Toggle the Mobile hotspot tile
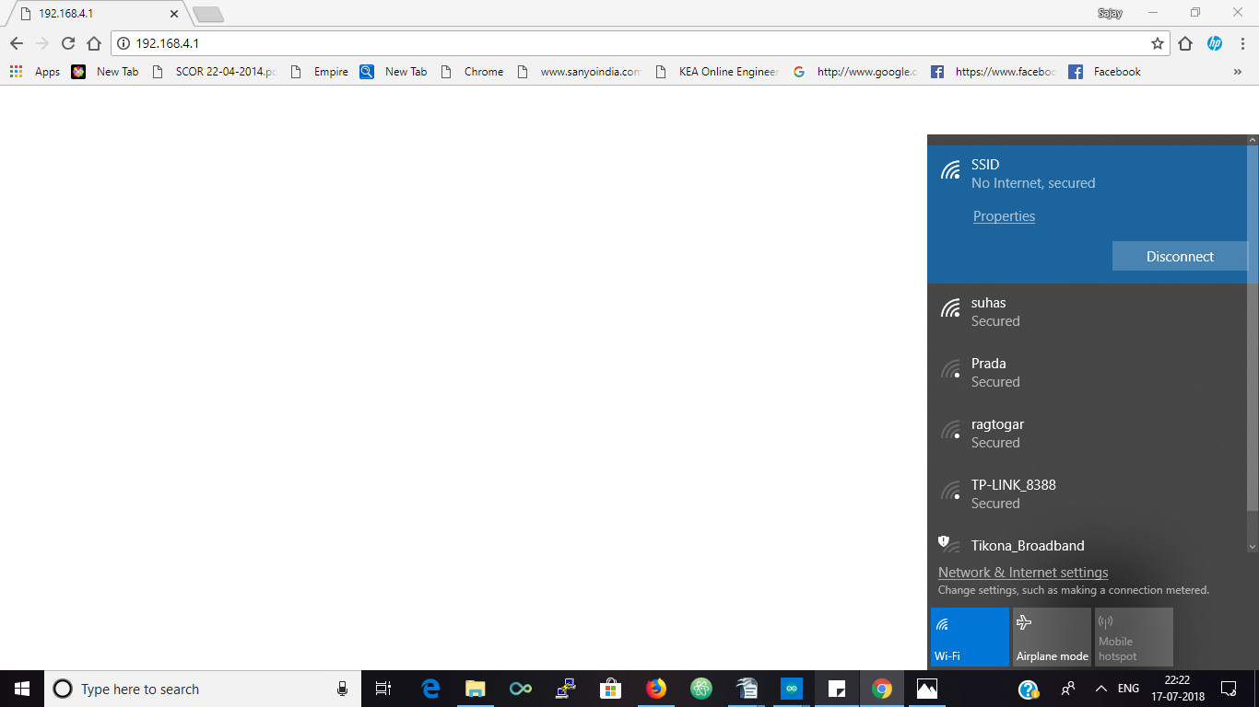Screen dimensions: 1259x707 coord(1134,637)
